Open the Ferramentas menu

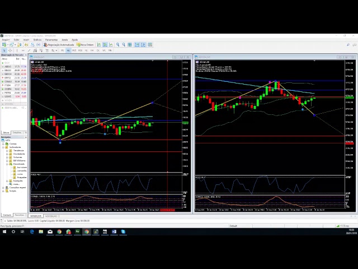point(51,40)
